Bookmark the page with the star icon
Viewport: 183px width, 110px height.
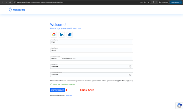click(x=148, y=2)
